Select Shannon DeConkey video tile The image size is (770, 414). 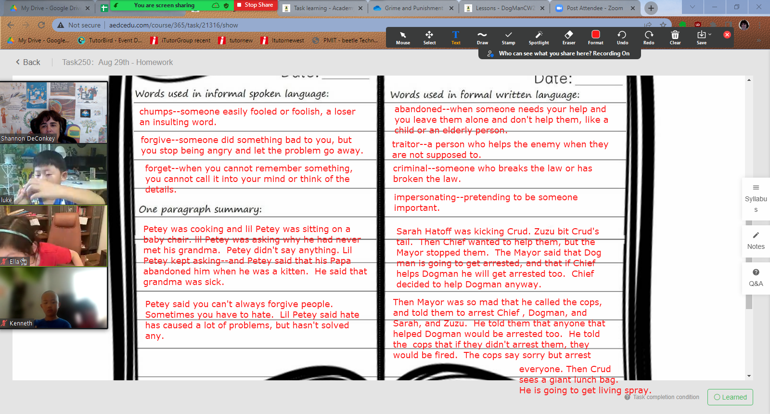click(x=54, y=112)
